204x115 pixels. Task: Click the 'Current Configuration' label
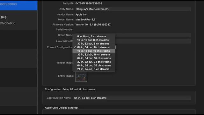point(60,47)
